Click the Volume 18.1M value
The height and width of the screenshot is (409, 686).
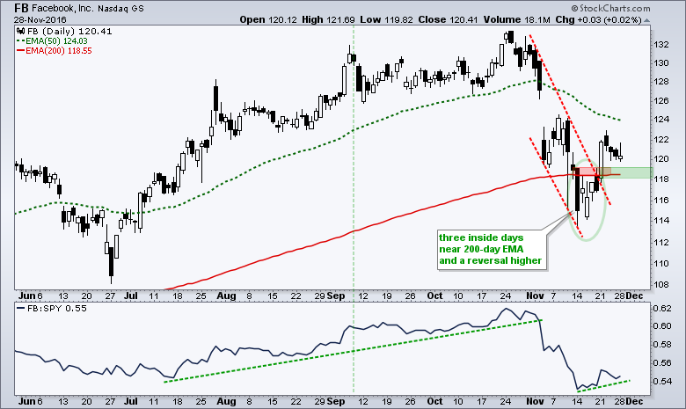(517, 19)
